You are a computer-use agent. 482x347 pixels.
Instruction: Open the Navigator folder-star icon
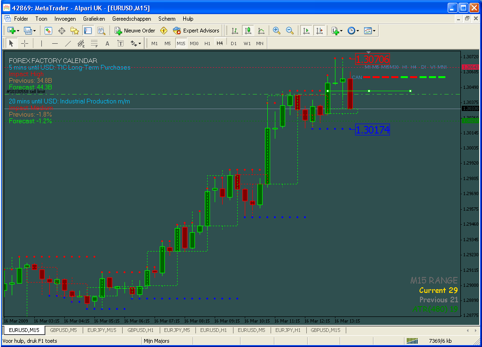75,31
